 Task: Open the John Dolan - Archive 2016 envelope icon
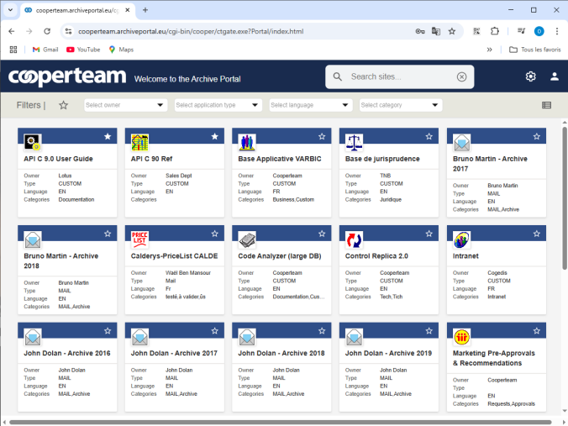click(x=33, y=337)
